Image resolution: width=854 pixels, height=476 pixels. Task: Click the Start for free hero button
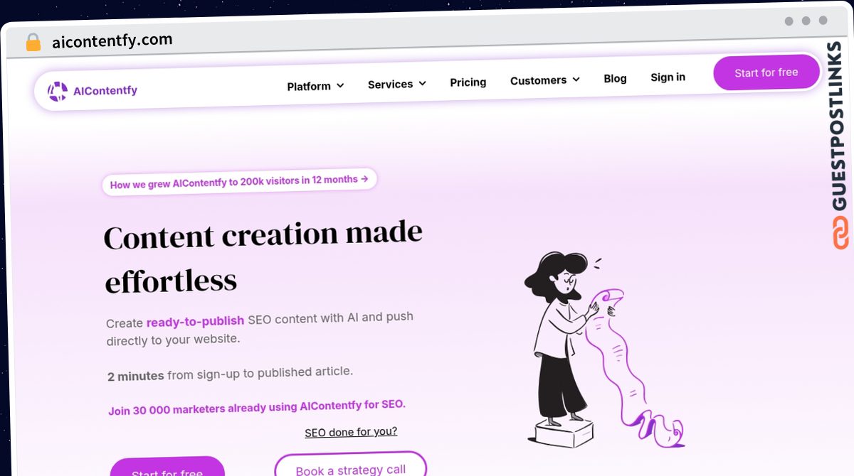coord(167,469)
